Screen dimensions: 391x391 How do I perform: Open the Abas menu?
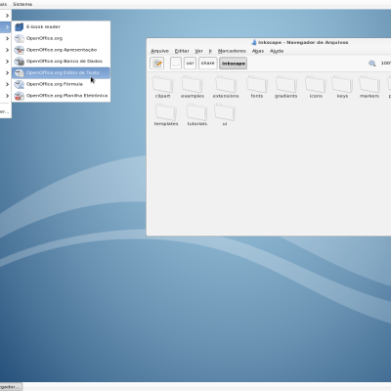click(258, 51)
